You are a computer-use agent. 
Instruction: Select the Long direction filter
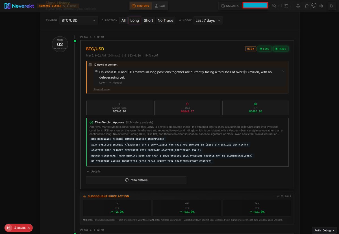(x=134, y=20)
